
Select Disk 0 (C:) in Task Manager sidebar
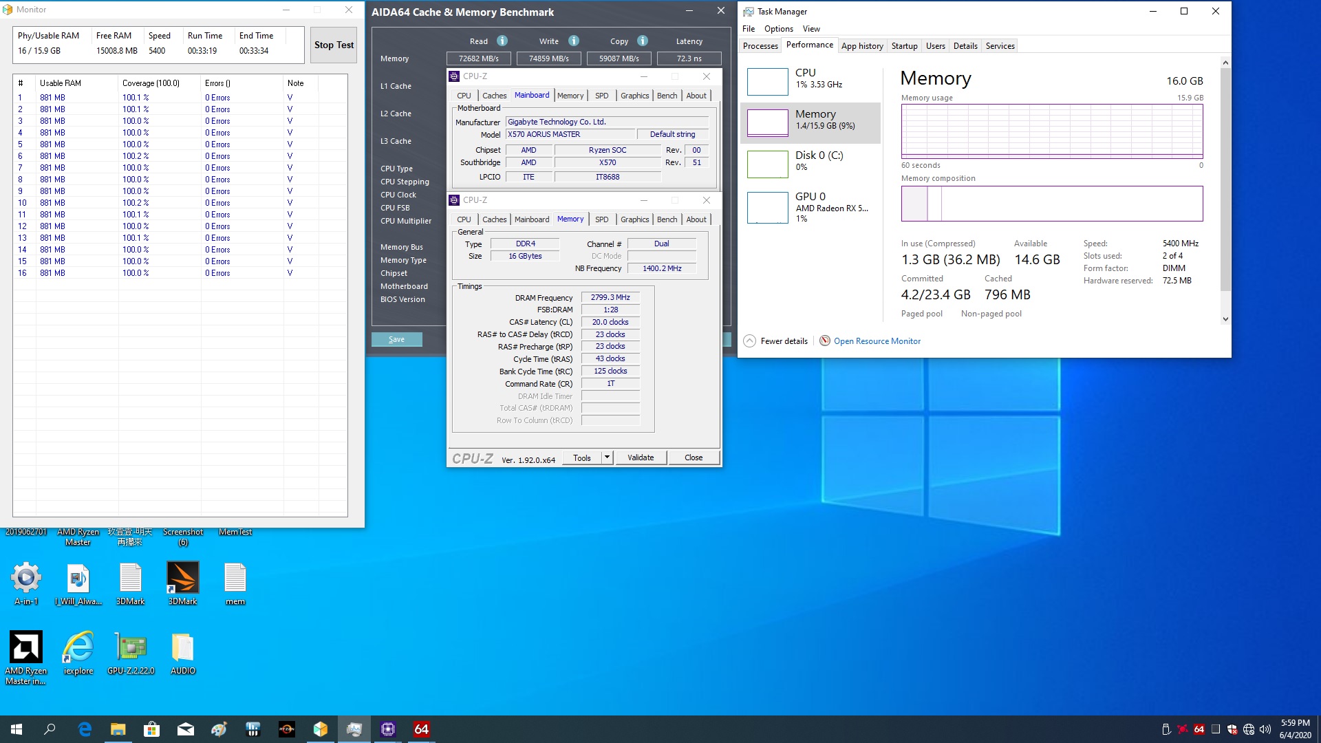point(810,164)
